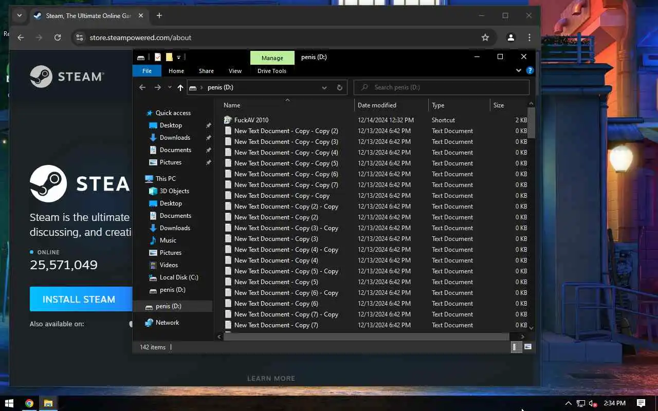Select file New Text Document - Copy (3) - Copy
658x411 pixels.
click(x=286, y=228)
